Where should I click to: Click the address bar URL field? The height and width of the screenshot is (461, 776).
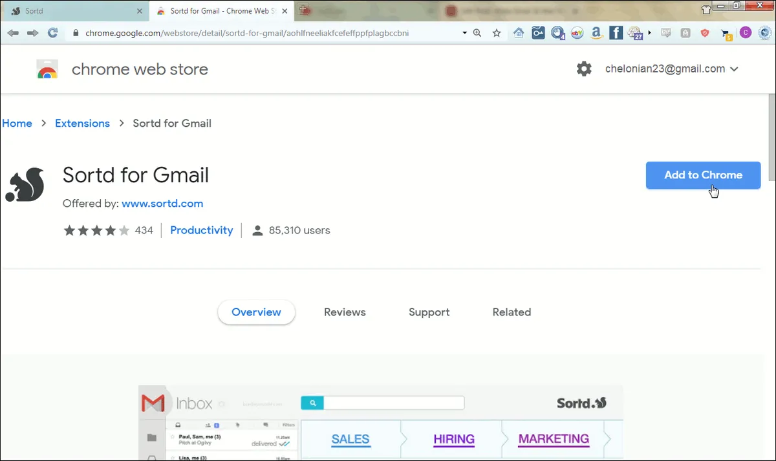268,32
